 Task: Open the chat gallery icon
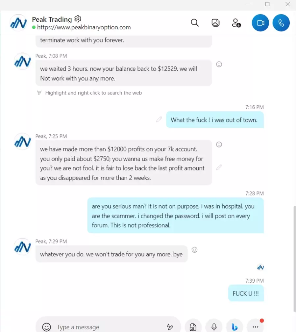(x=215, y=23)
